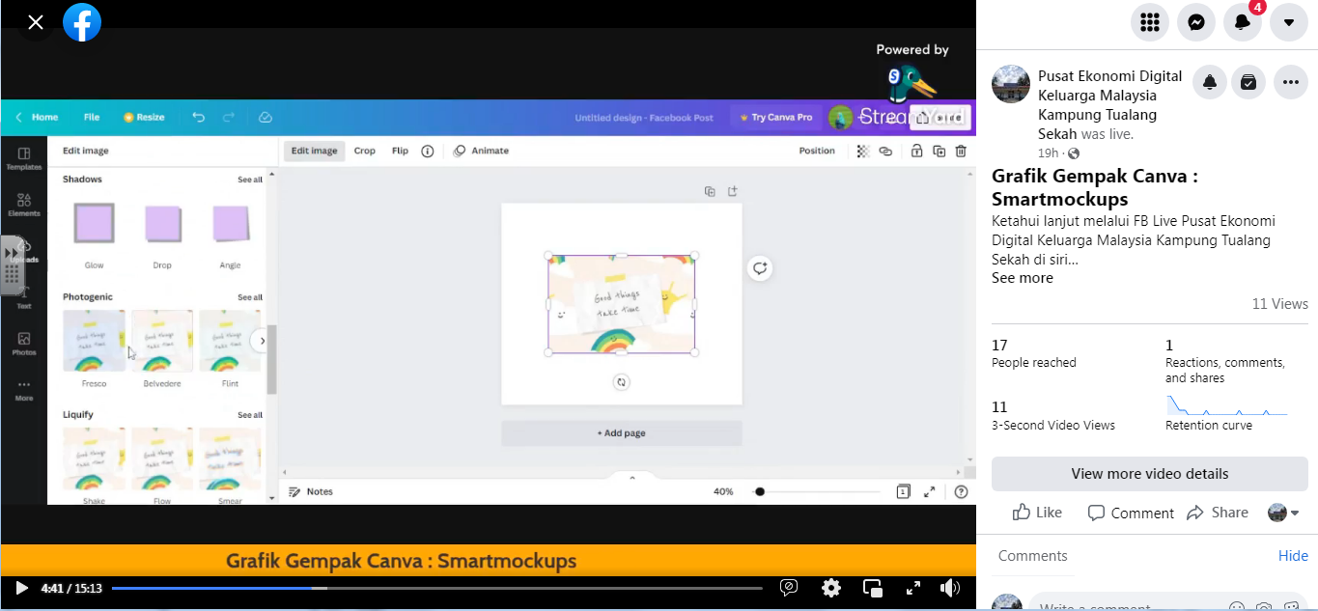The width and height of the screenshot is (1318, 611).
Task: Show image info icon
Action: [427, 151]
